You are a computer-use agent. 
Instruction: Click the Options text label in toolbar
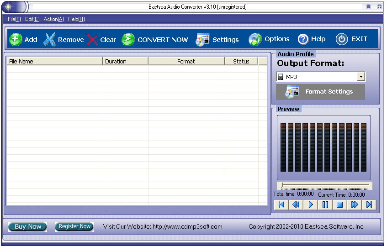(x=277, y=39)
